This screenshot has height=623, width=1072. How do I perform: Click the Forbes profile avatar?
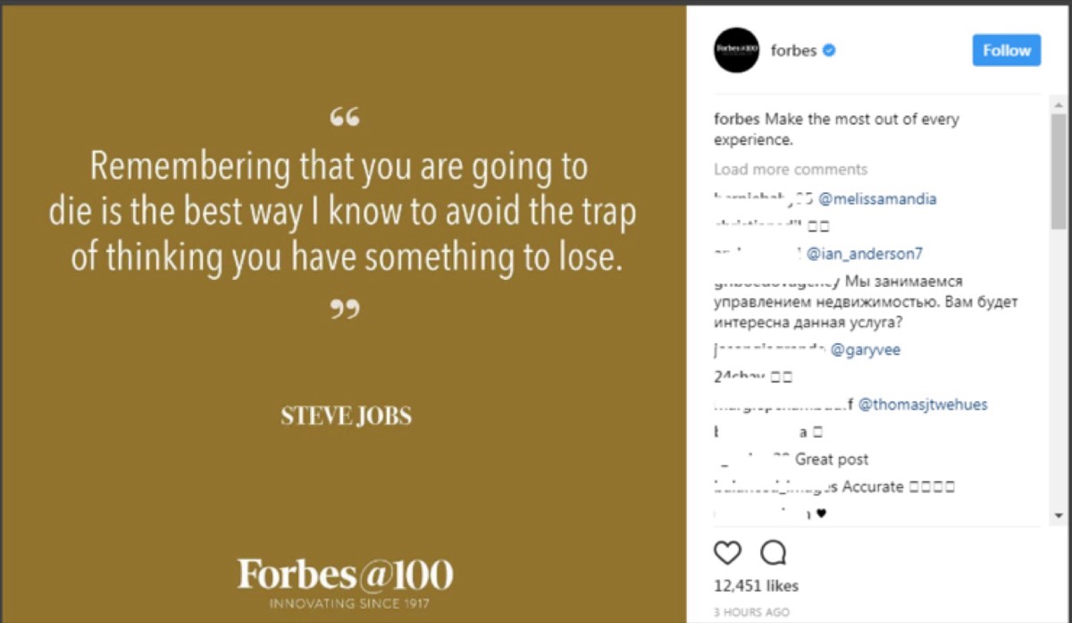click(x=736, y=51)
